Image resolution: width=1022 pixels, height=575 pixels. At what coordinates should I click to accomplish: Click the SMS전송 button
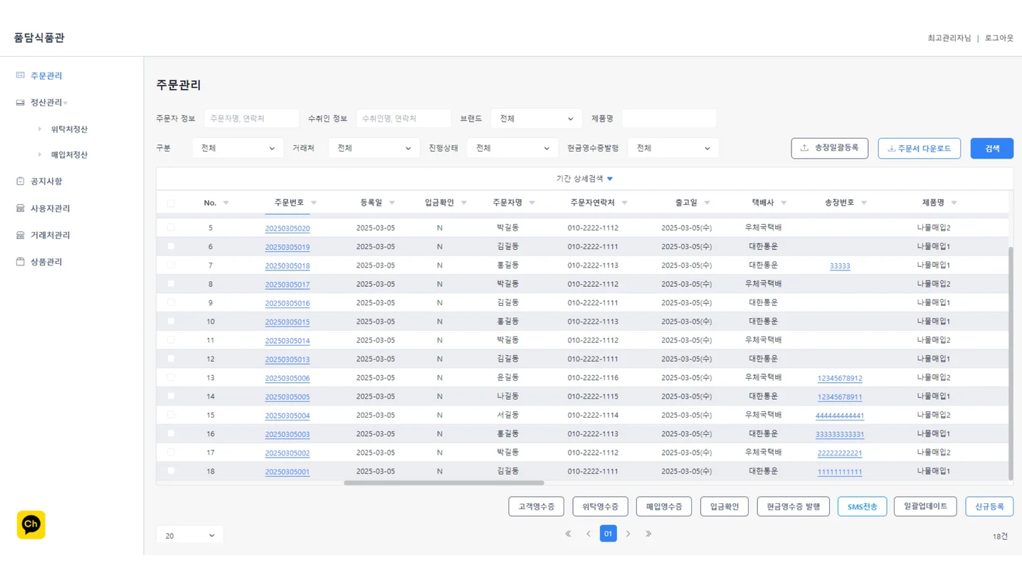click(x=862, y=507)
